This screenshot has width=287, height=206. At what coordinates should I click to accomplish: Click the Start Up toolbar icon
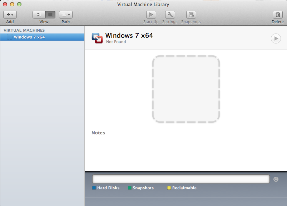coord(150,14)
